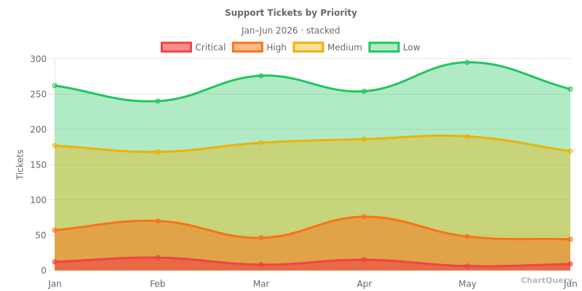Hide the Low series via legend label
This screenshot has width=582, height=291.
[411, 47]
